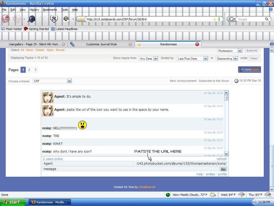Expand the Any Date dropdown
The width and height of the screenshot is (274, 206).
point(148,58)
